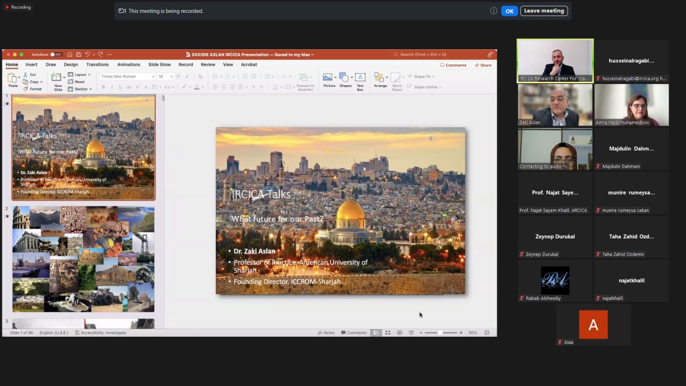Click the Arrange icon in the ribbon
The height and width of the screenshot is (386, 686).
(x=379, y=77)
